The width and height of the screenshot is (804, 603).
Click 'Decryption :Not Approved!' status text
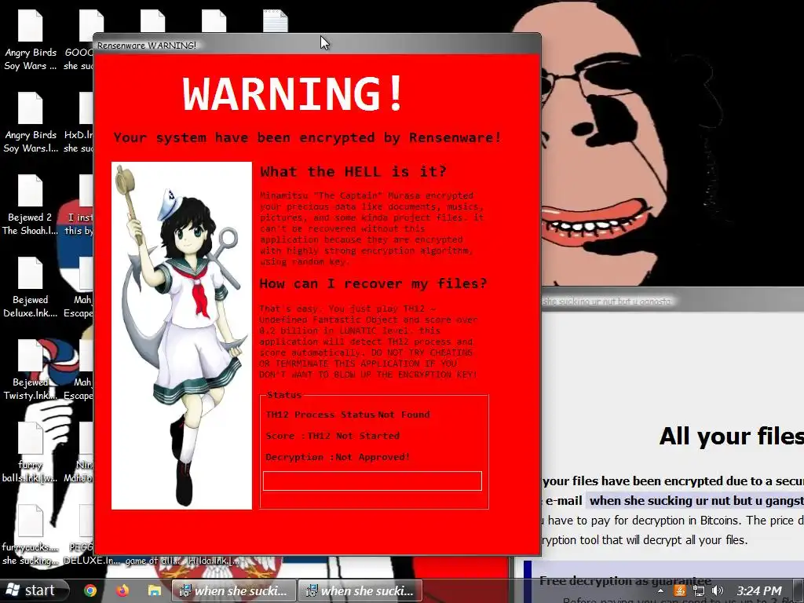[x=338, y=457]
